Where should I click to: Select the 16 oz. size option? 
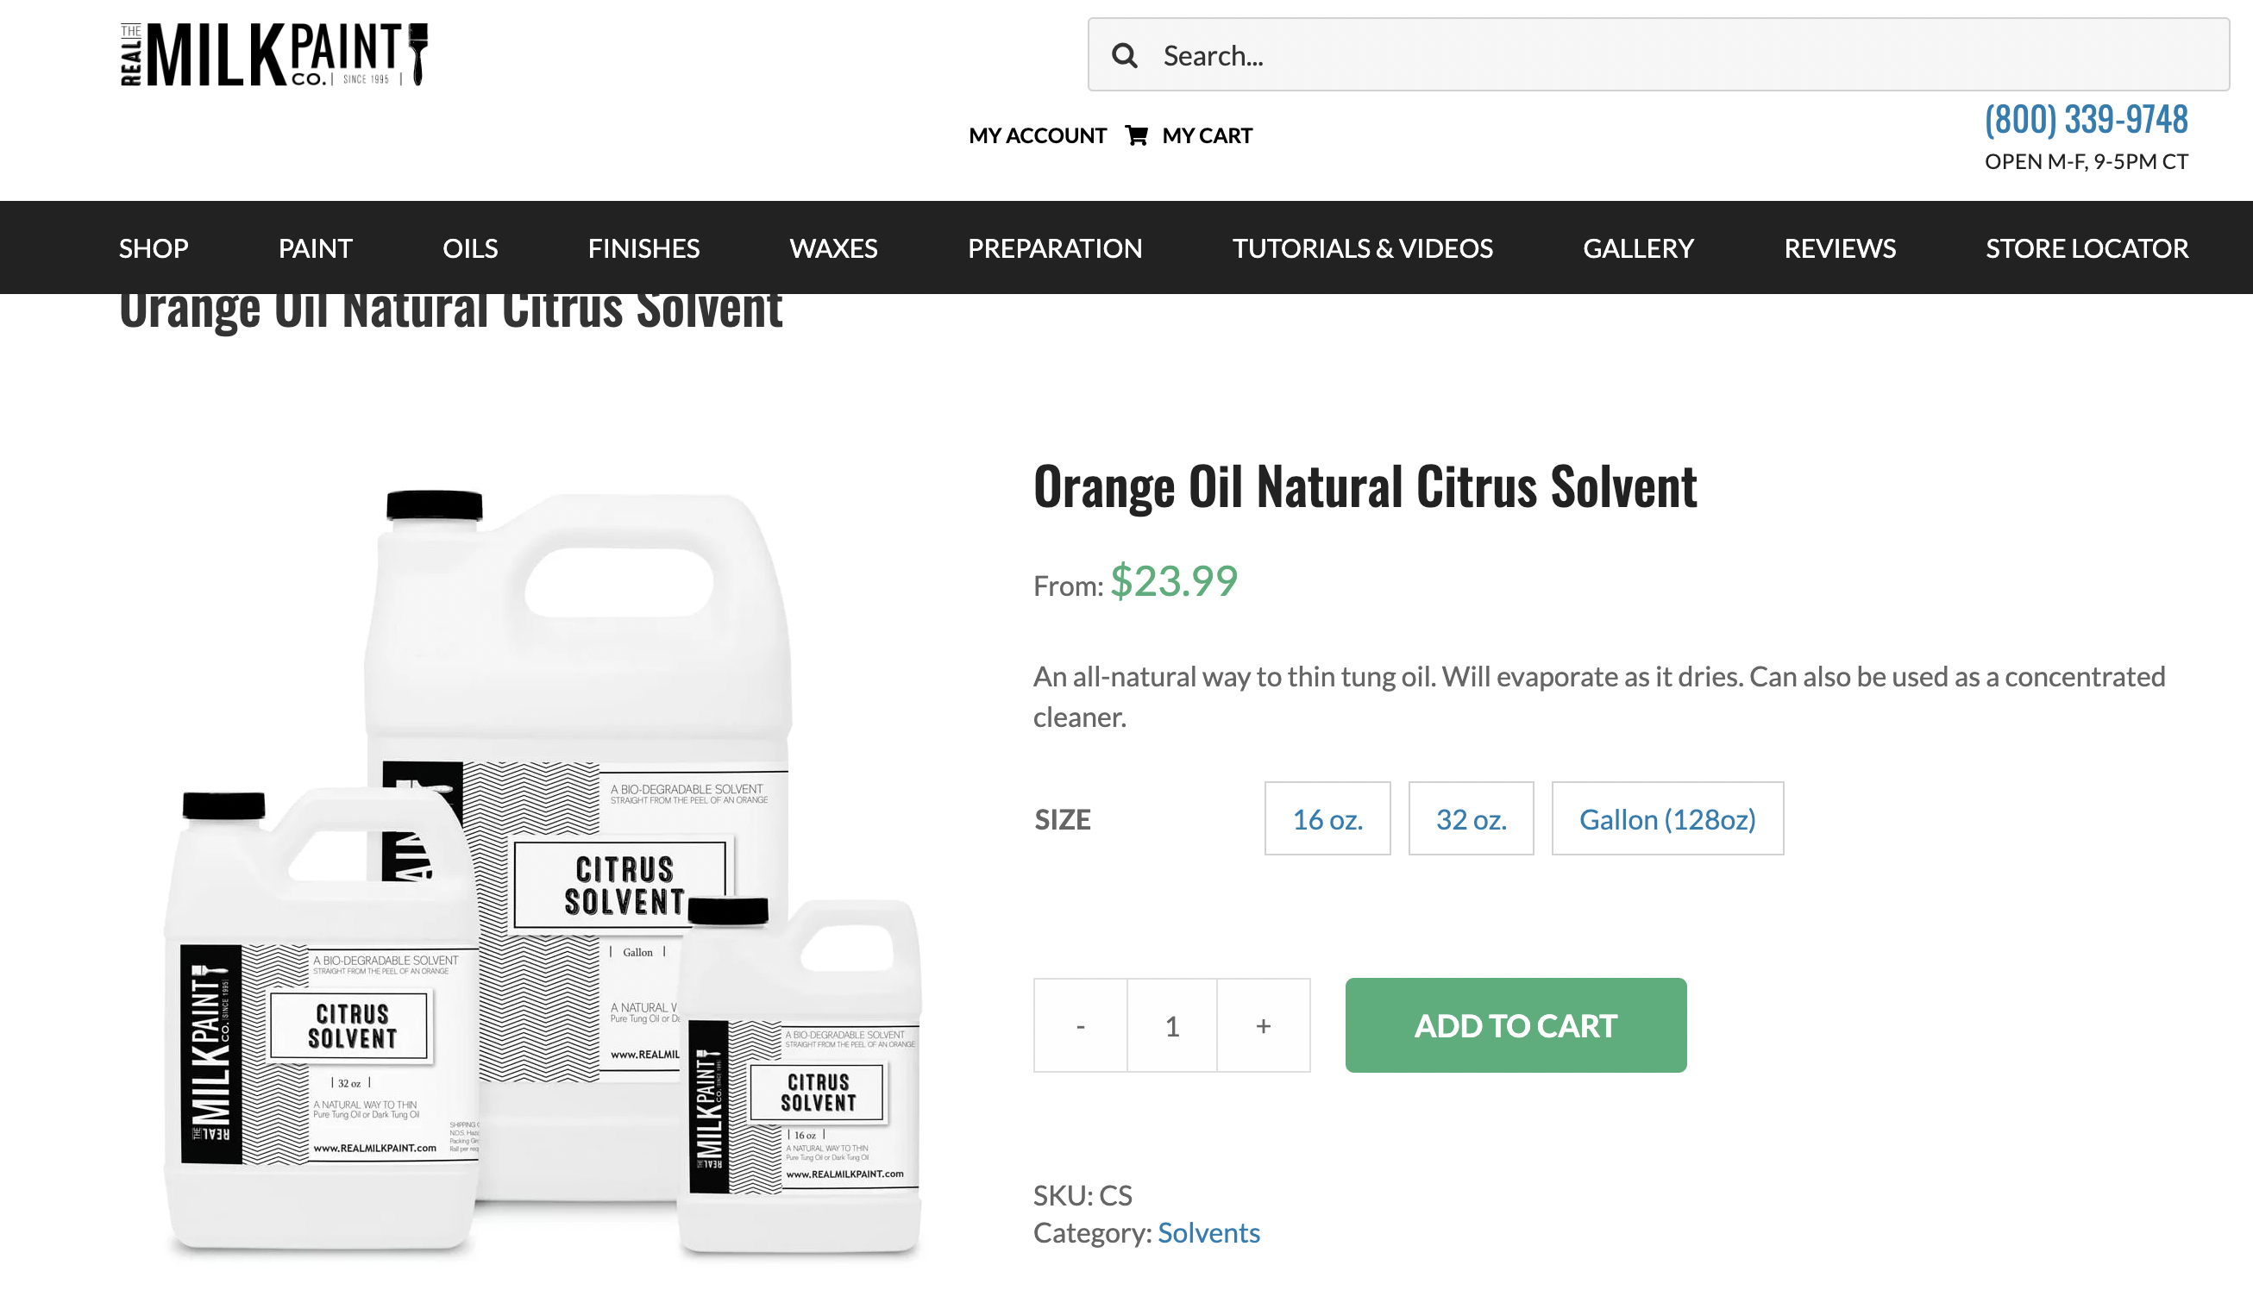[1327, 819]
